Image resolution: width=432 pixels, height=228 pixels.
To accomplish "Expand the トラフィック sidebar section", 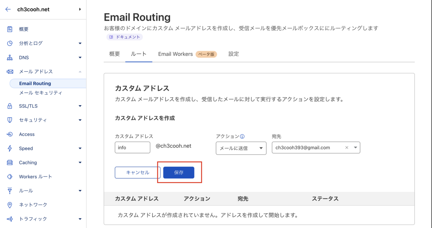I will [80, 219].
